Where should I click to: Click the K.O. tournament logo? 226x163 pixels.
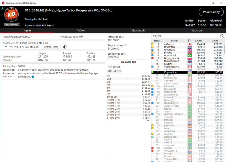(12, 14)
